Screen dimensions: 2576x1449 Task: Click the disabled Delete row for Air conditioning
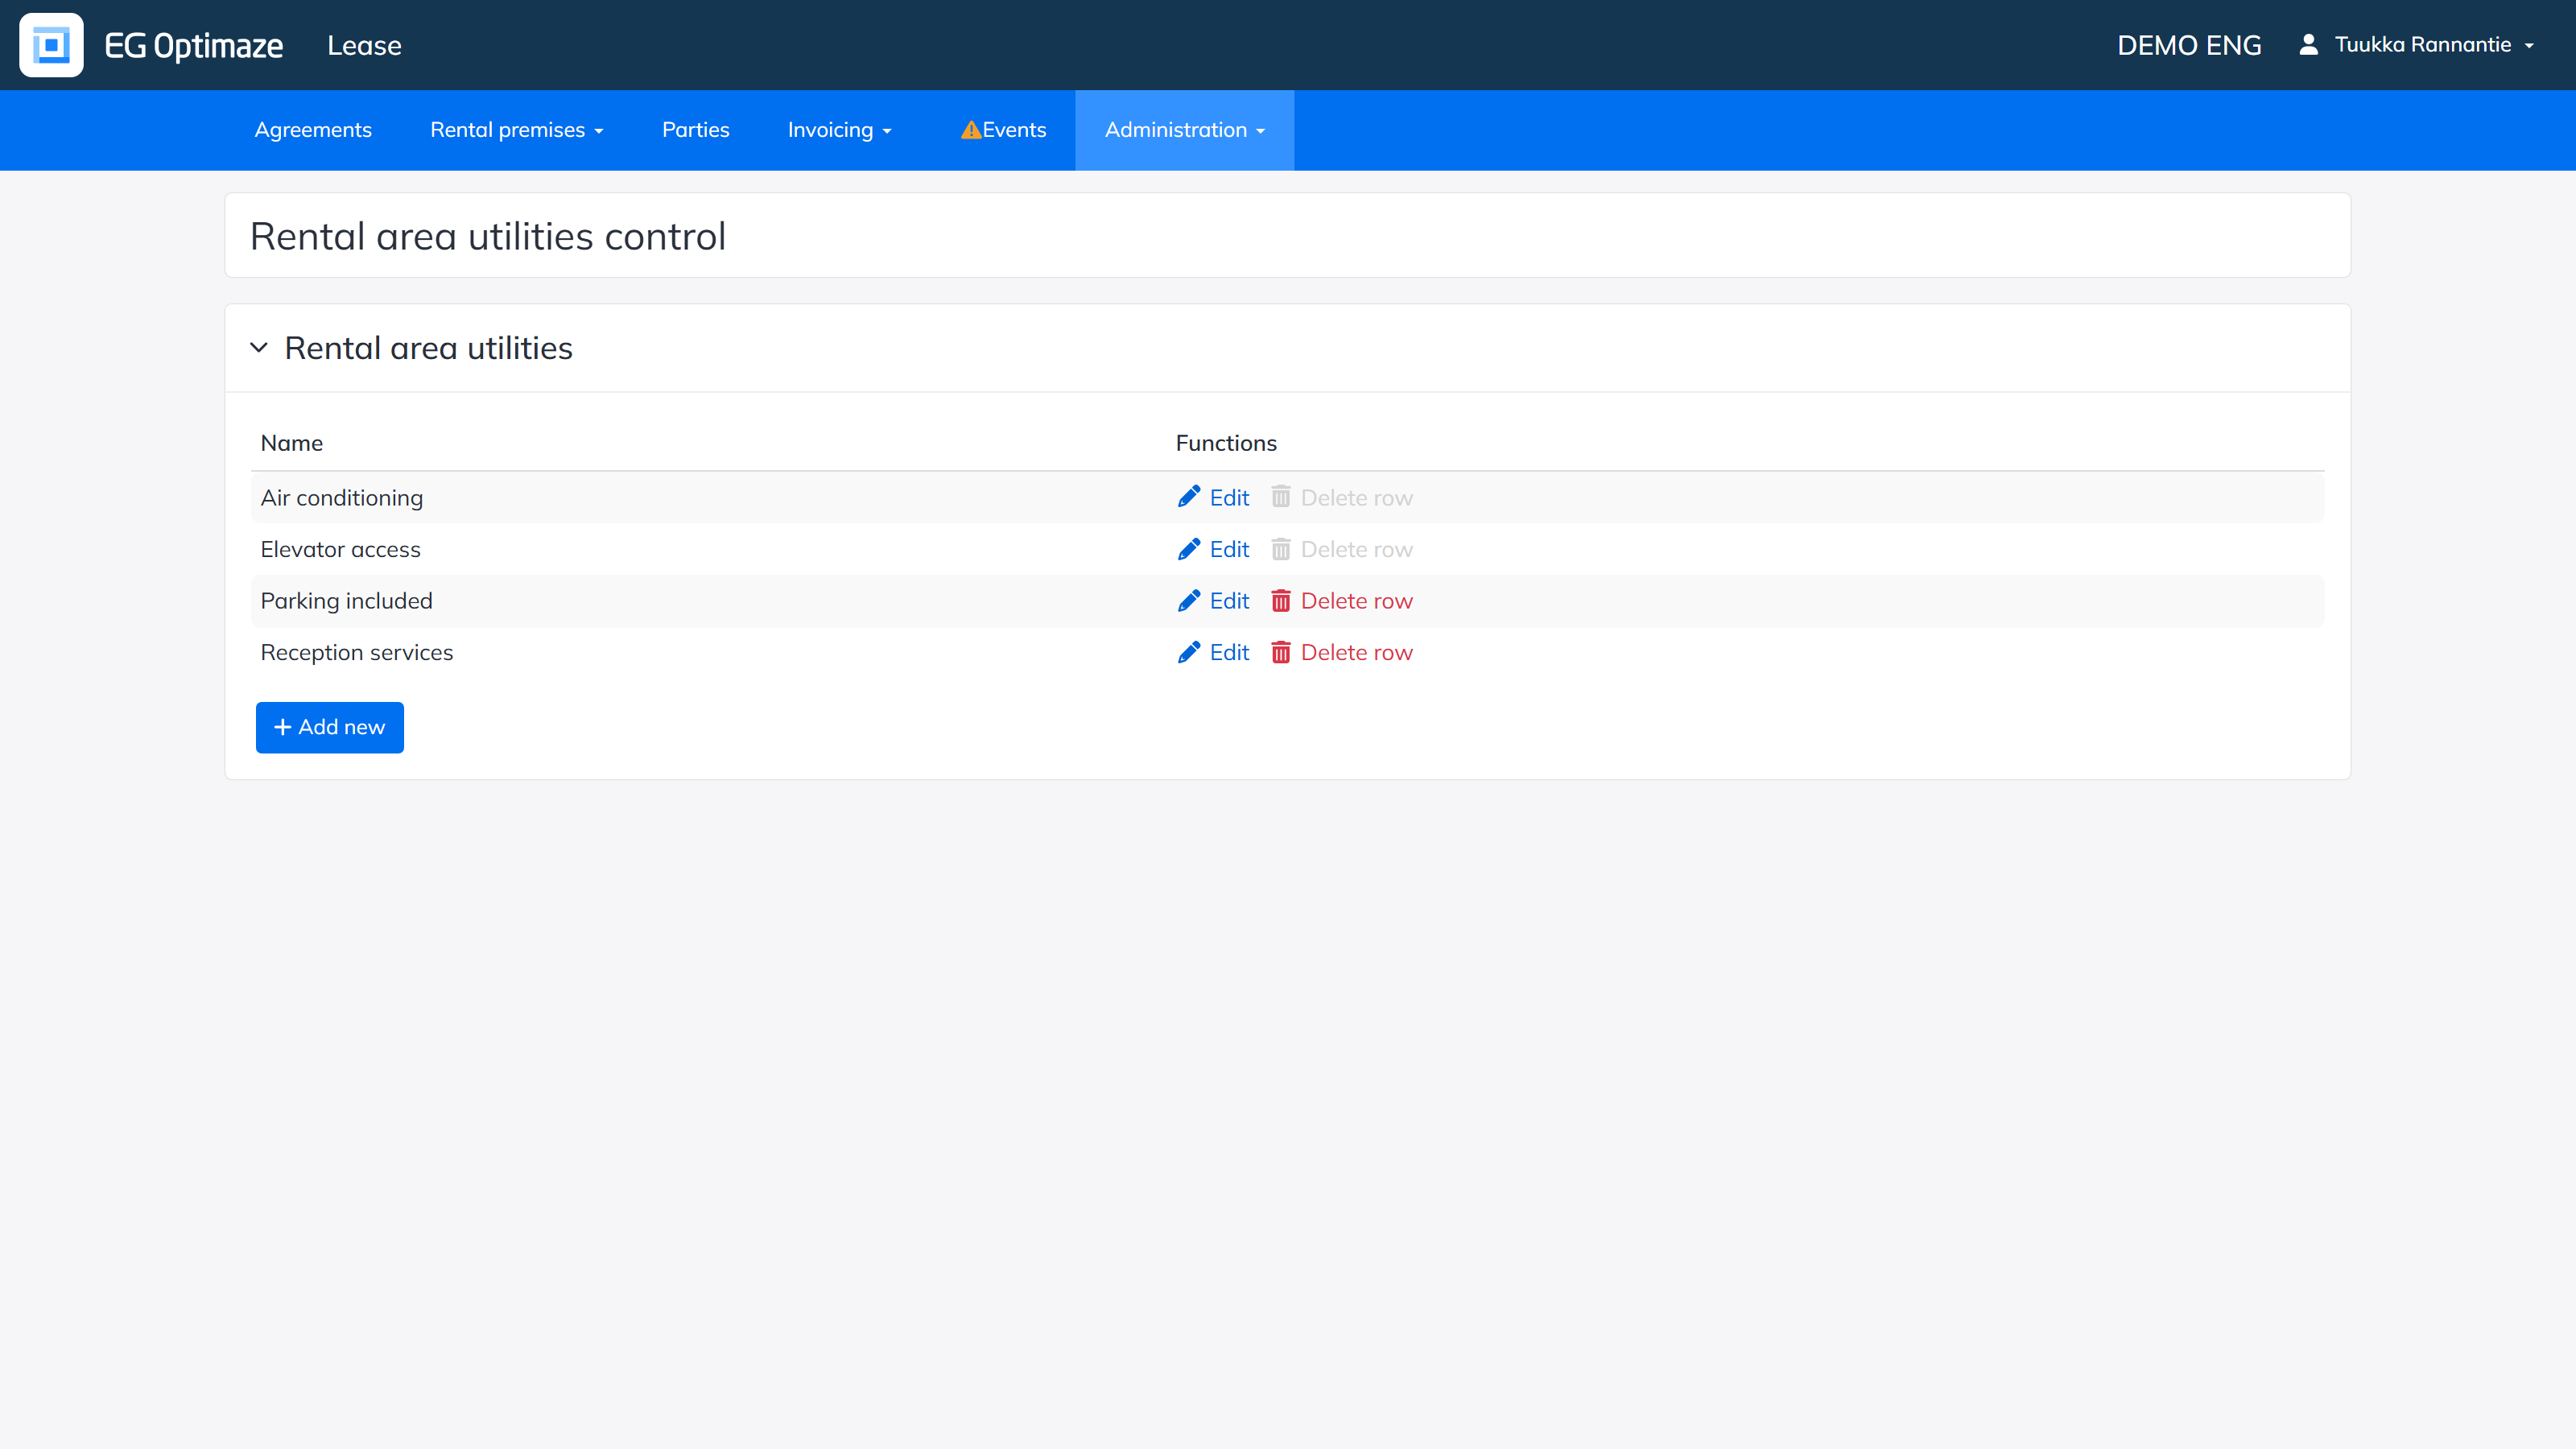(x=1341, y=497)
